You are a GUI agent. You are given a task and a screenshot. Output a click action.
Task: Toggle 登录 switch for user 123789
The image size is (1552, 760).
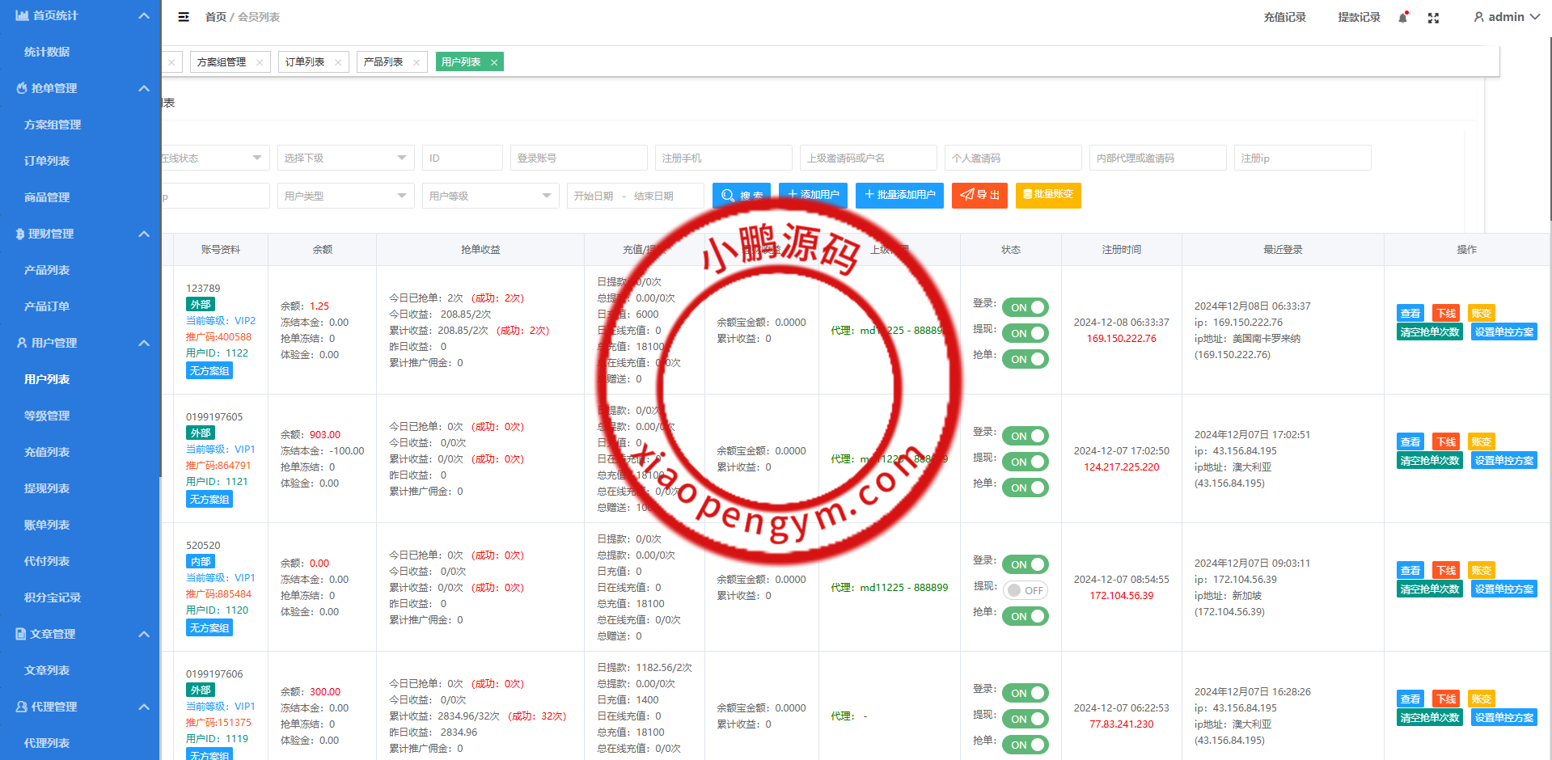(x=1026, y=307)
